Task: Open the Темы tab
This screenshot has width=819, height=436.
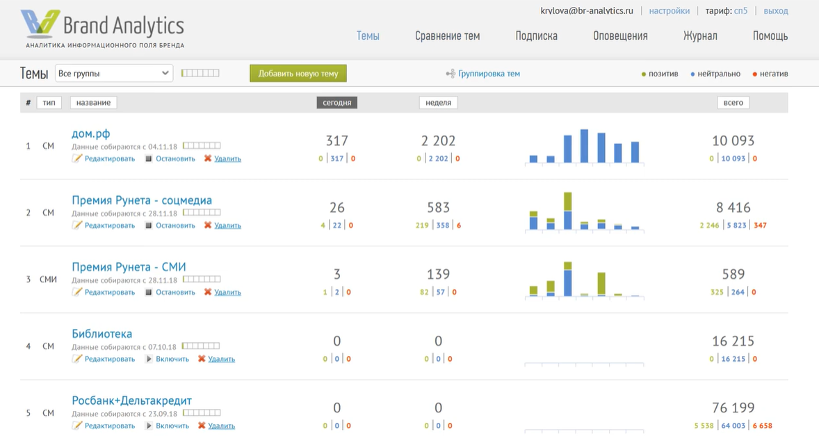Action: coord(368,36)
